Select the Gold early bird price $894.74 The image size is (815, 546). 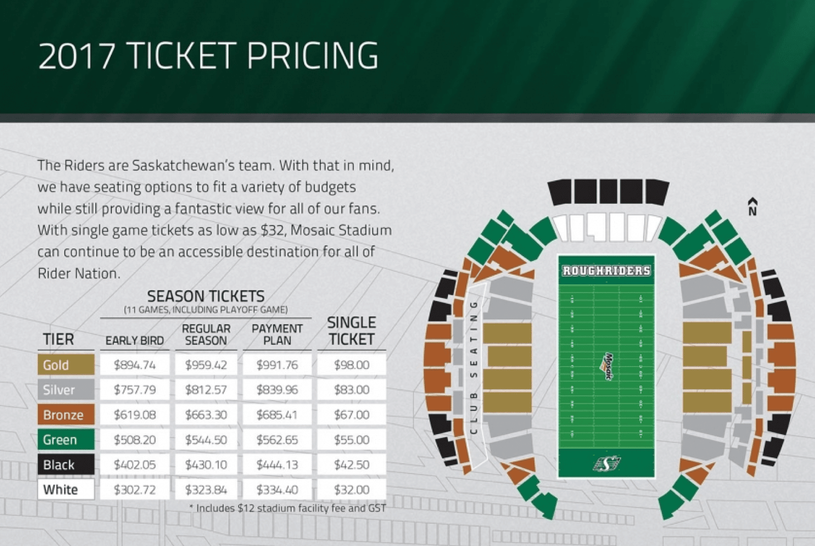[135, 365]
